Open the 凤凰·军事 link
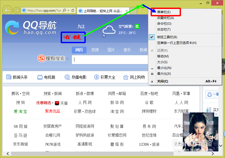 (x=181, y=94)
